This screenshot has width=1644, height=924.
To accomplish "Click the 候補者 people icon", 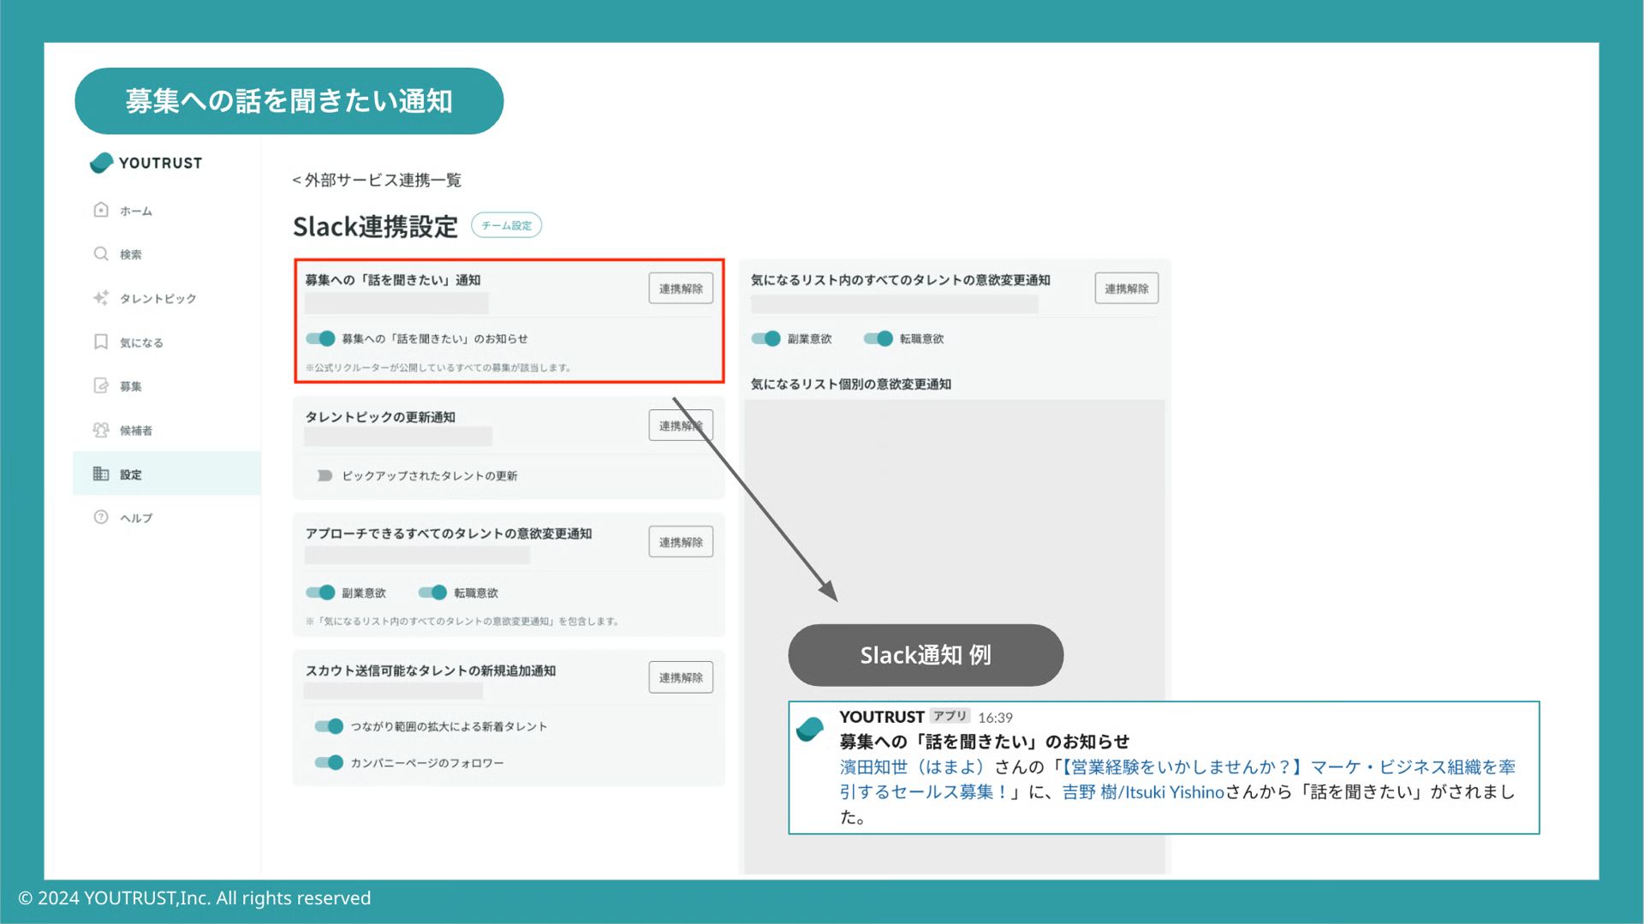I will click(101, 430).
